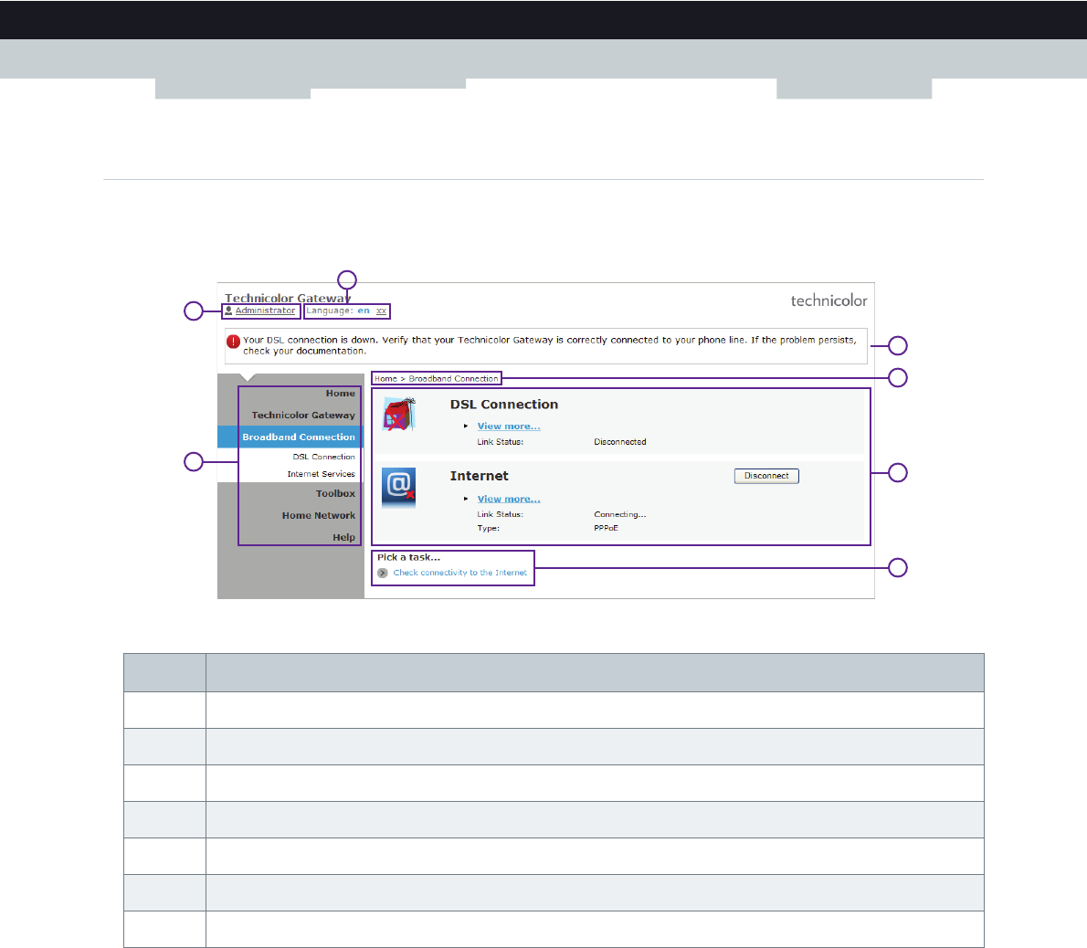Click the Internet section heading

click(479, 476)
